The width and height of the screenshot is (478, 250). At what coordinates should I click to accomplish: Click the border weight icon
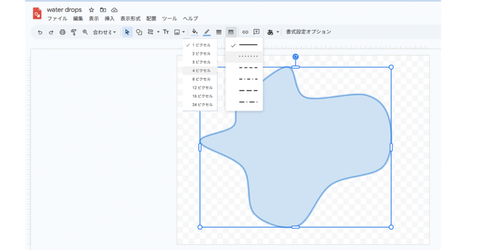218,32
